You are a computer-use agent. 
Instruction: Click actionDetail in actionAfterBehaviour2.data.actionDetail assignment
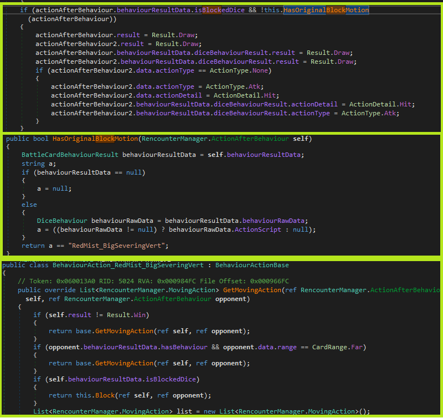pyautogui.click(x=179, y=95)
